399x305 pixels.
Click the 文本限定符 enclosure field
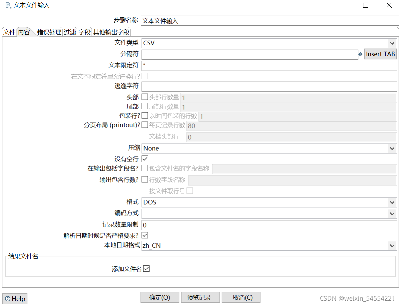[269, 66]
